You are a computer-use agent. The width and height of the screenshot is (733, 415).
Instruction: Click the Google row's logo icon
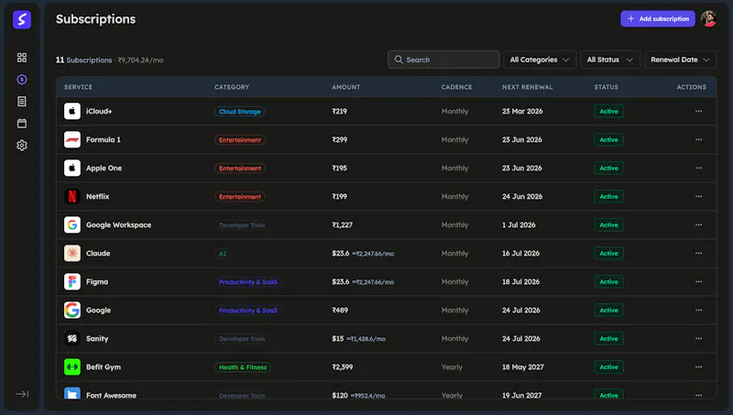click(72, 311)
